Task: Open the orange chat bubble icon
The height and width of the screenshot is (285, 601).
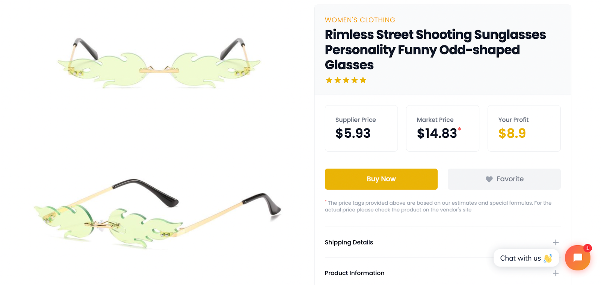Action: click(x=577, y=258)
